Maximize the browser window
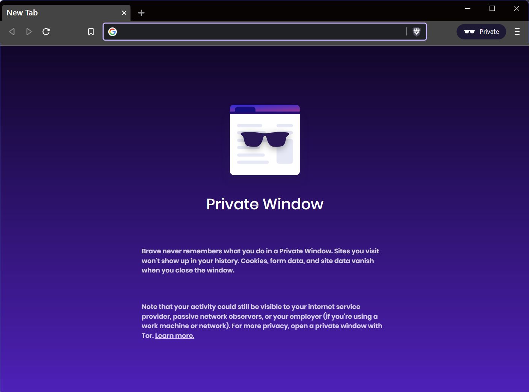 click(x=492, y=8)
